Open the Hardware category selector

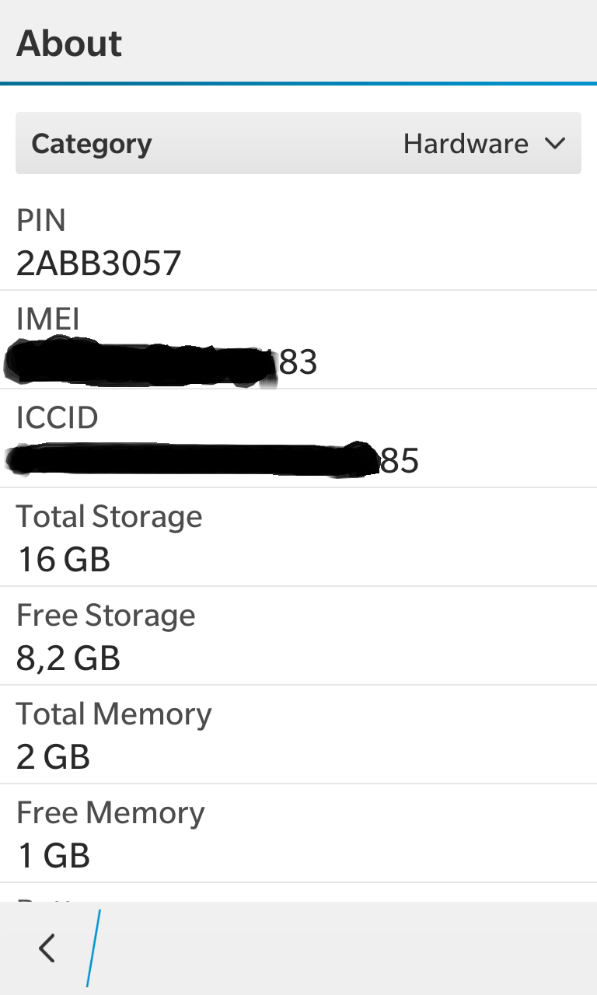pos(466,144)
